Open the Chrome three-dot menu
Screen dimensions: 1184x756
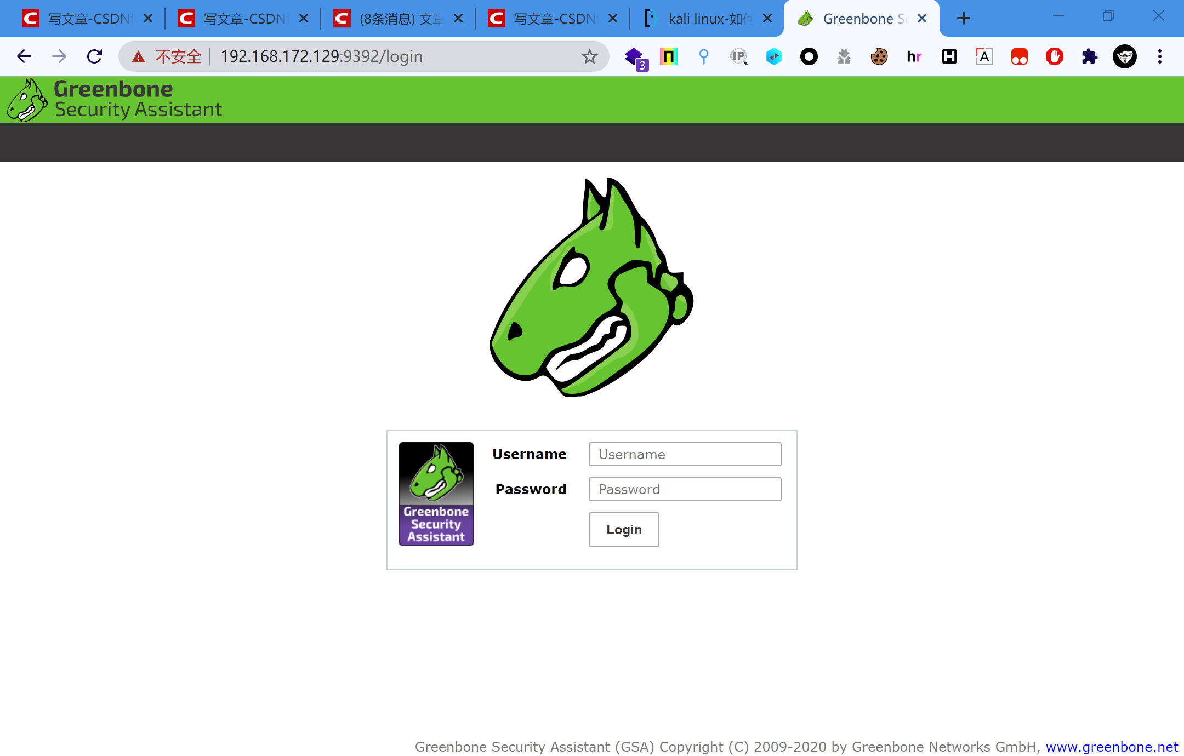pyautogui.click(x=1160, y=56)
